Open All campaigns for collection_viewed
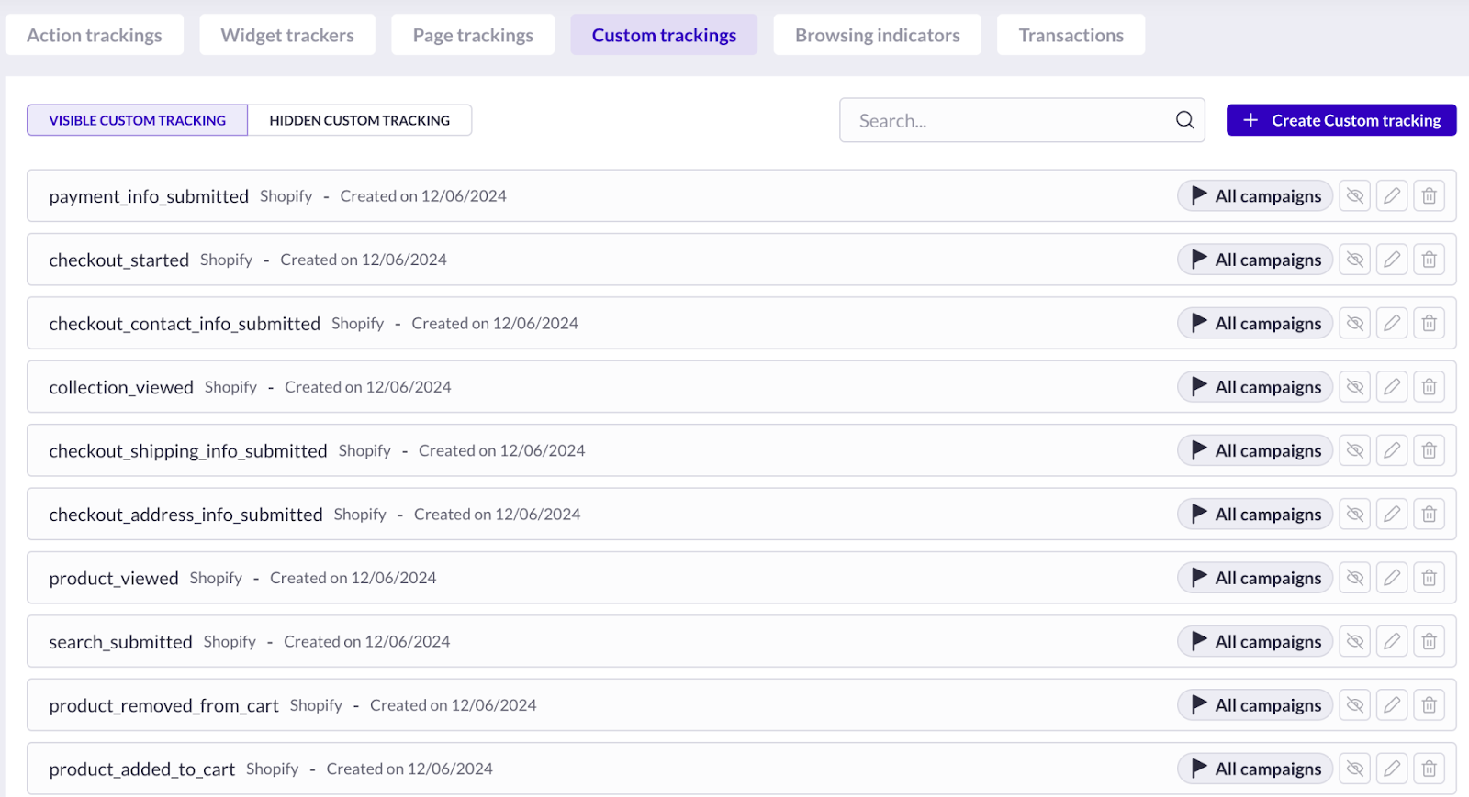 (x=1255, y=387)
